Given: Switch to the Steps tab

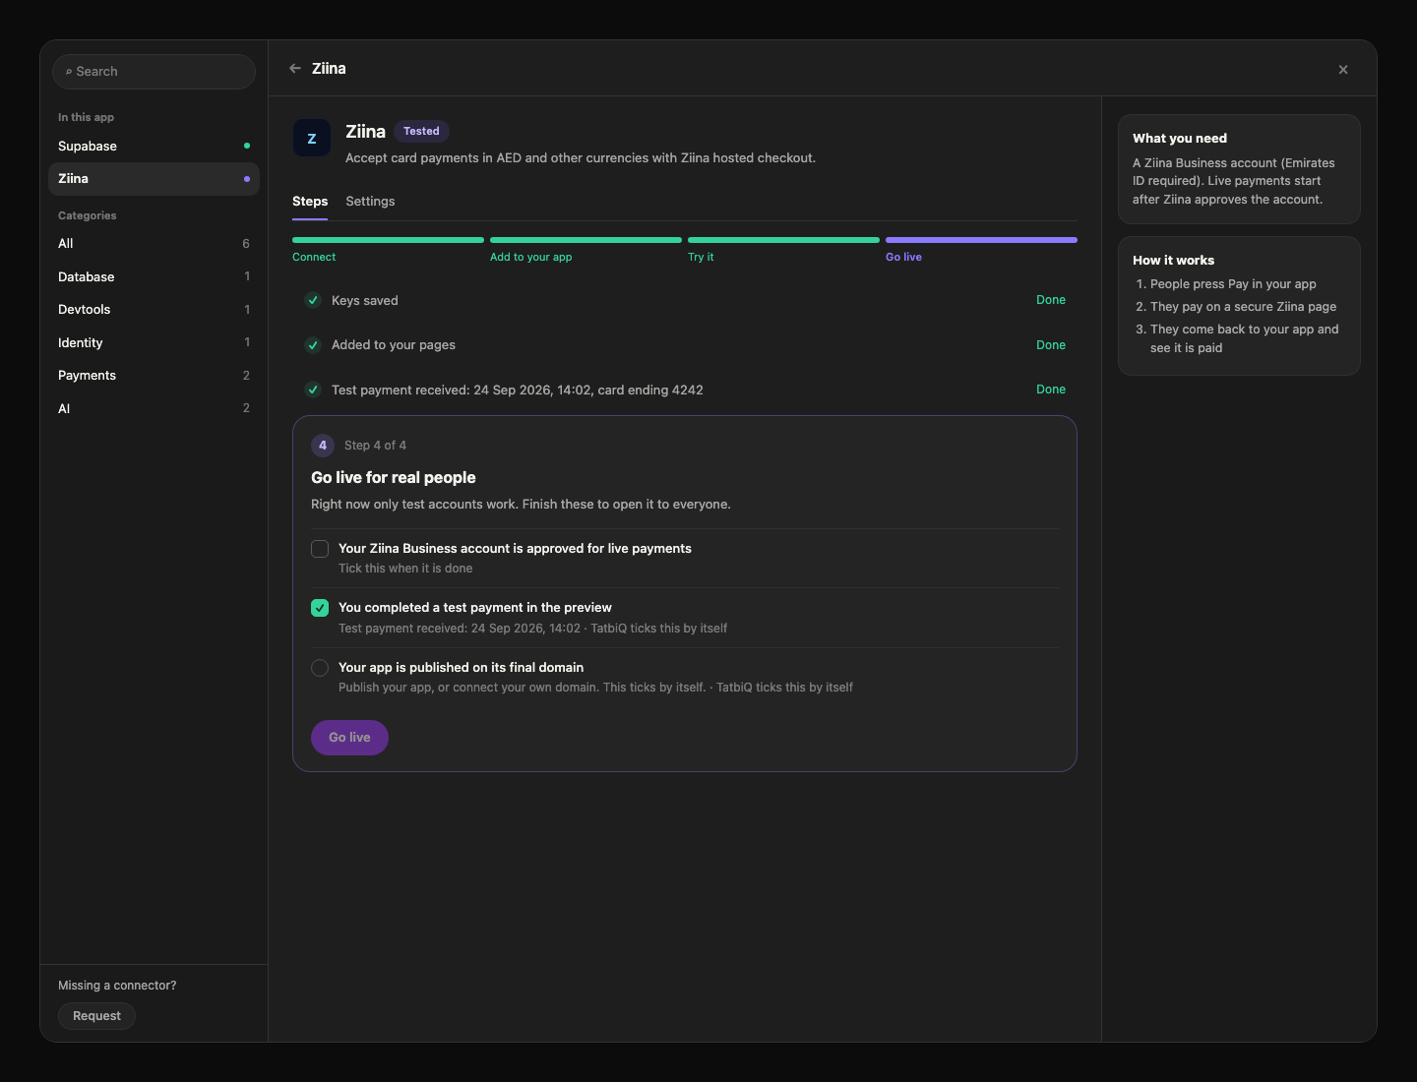Looking at the screenshot, I should 310,202.
